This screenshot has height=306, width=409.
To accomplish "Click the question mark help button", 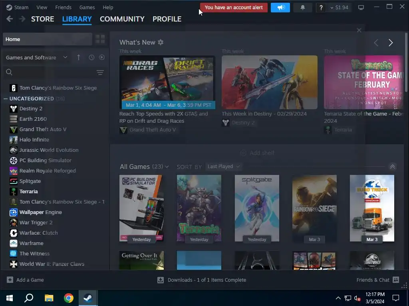I will 321,8.
